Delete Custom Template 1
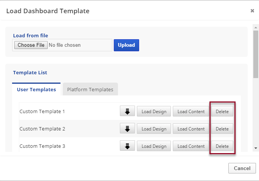Screen dimensions: 259x181 click(222, 112)
